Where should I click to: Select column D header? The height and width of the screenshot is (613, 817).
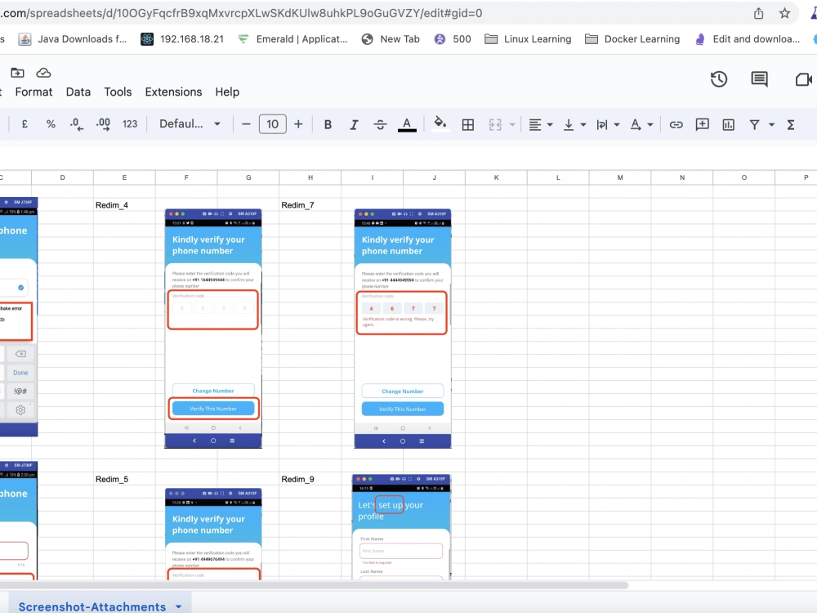[63, 177]
